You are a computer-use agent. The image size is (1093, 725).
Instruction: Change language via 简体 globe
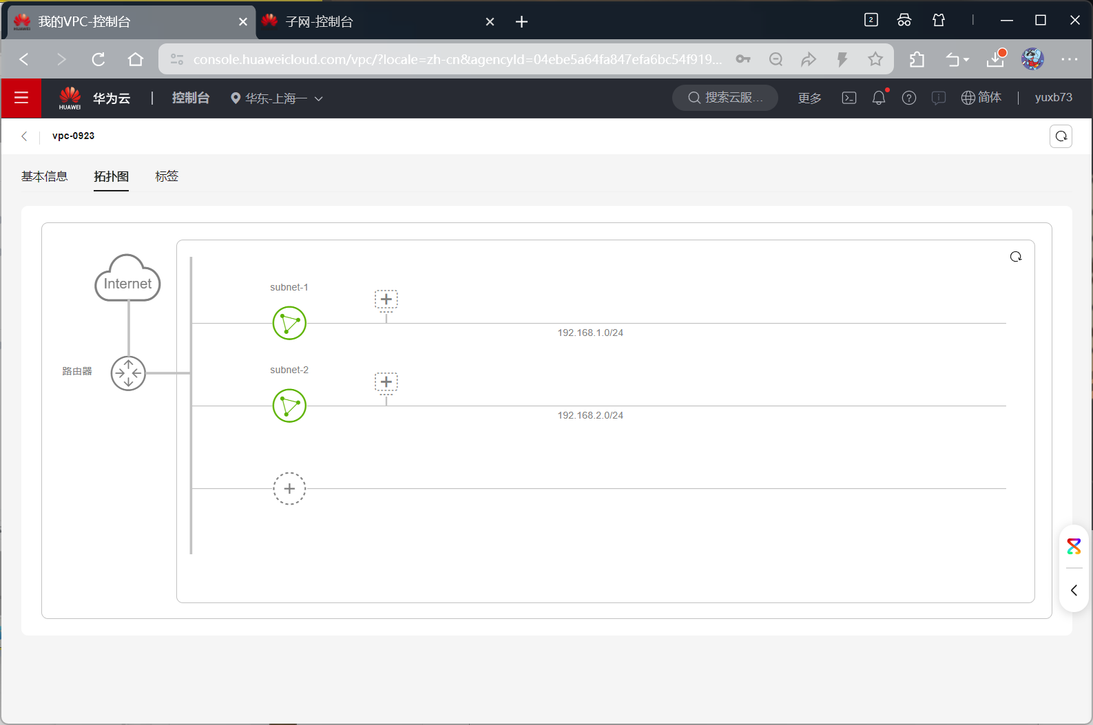pos(981,98)
